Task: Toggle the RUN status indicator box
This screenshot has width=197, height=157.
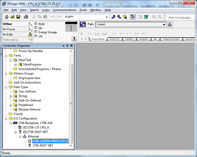Action: click(36, 24)
